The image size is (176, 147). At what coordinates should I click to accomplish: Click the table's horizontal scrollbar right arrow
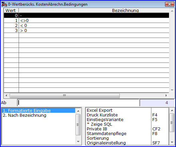tap(166, 95)
